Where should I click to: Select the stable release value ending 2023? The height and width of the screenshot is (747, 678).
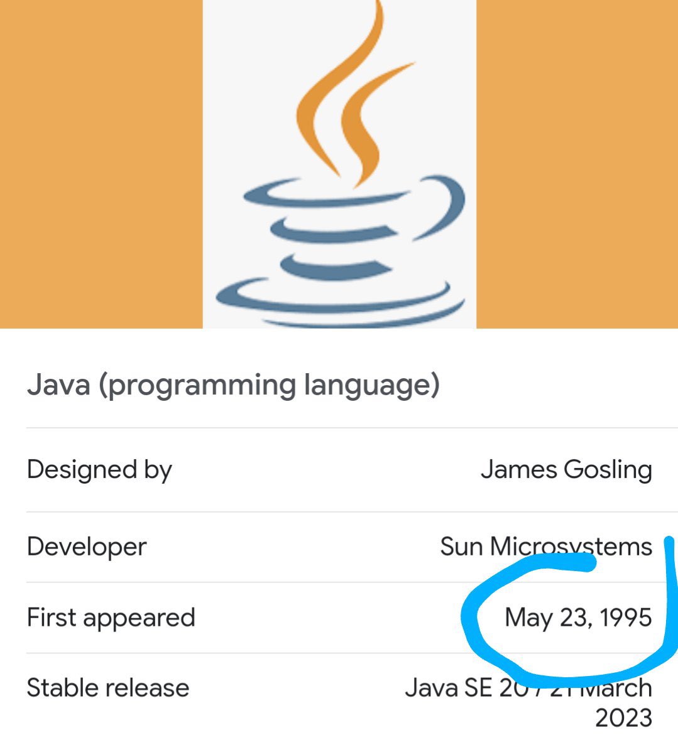(x=528, y=702)
